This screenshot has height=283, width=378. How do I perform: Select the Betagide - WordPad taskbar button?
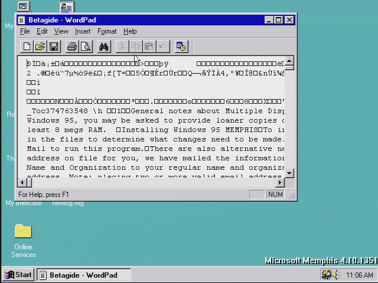(x=84, y=275)
